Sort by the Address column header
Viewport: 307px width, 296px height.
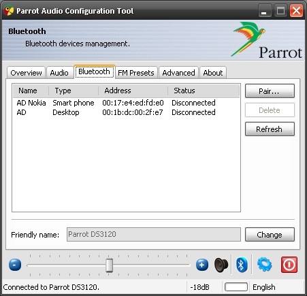133,91
